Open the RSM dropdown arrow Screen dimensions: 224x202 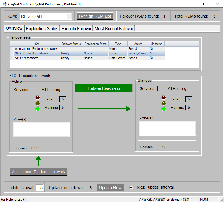[69, 16]
